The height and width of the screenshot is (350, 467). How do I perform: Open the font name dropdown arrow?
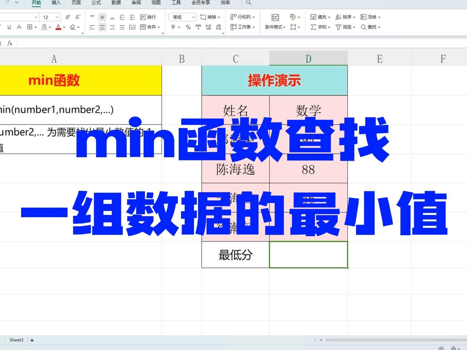36,17
